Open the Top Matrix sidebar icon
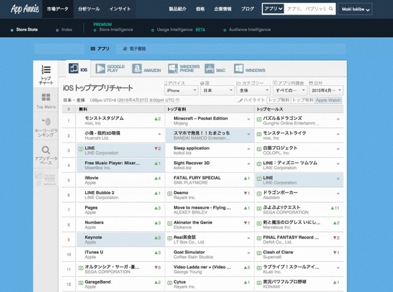 pyautogui.click(x=46, y=97)
